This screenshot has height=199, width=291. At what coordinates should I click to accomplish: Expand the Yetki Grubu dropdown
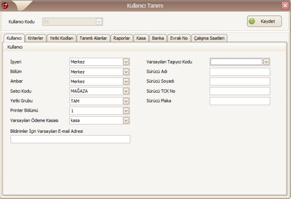coord(126,101)
